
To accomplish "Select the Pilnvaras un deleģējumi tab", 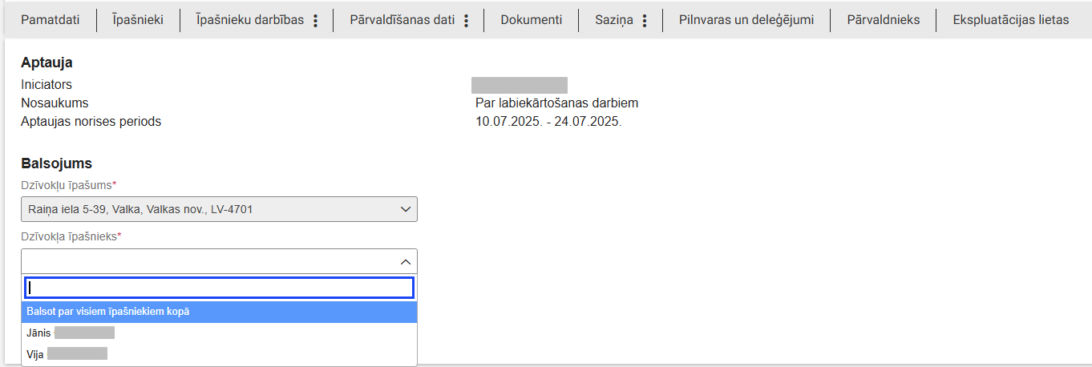I will coord(746,20).
